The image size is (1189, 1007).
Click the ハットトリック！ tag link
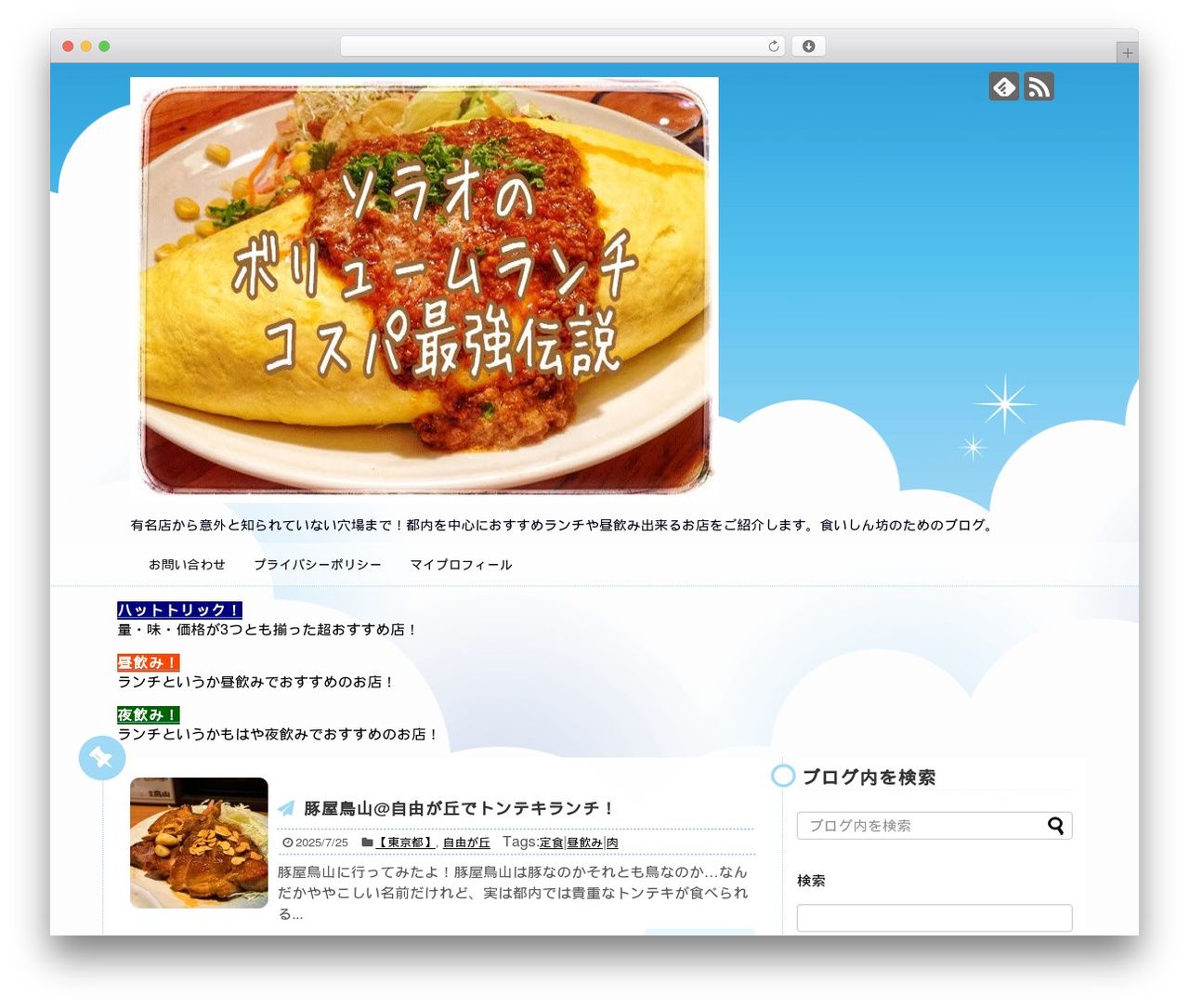(179, 610)
